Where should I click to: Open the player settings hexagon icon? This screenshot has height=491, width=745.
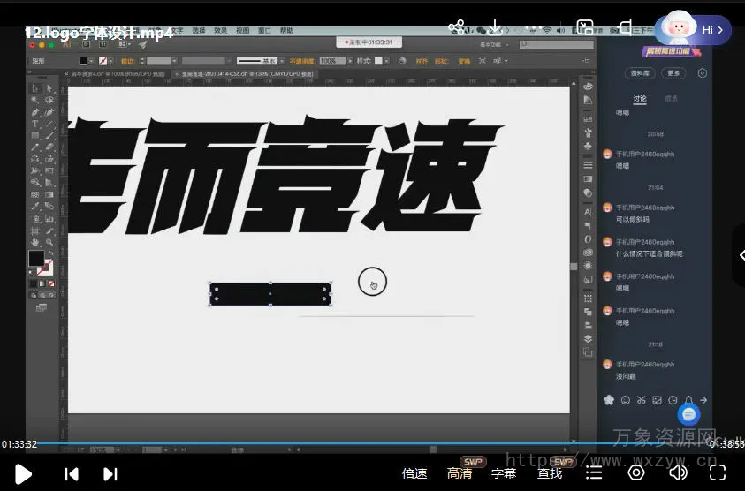point(636,472)
